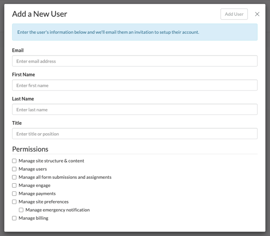Close the Add a New User dialog
The image size is (270, 236).
[x=257, y=14]
